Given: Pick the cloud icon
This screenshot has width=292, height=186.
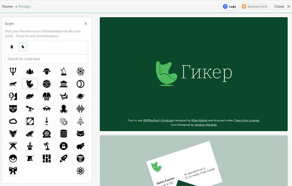Looking at the screenshot, I should [13, 121].
